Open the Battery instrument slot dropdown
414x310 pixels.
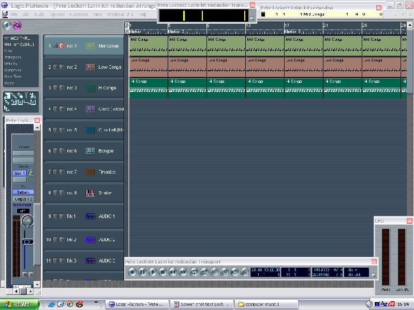coord(23,192)
